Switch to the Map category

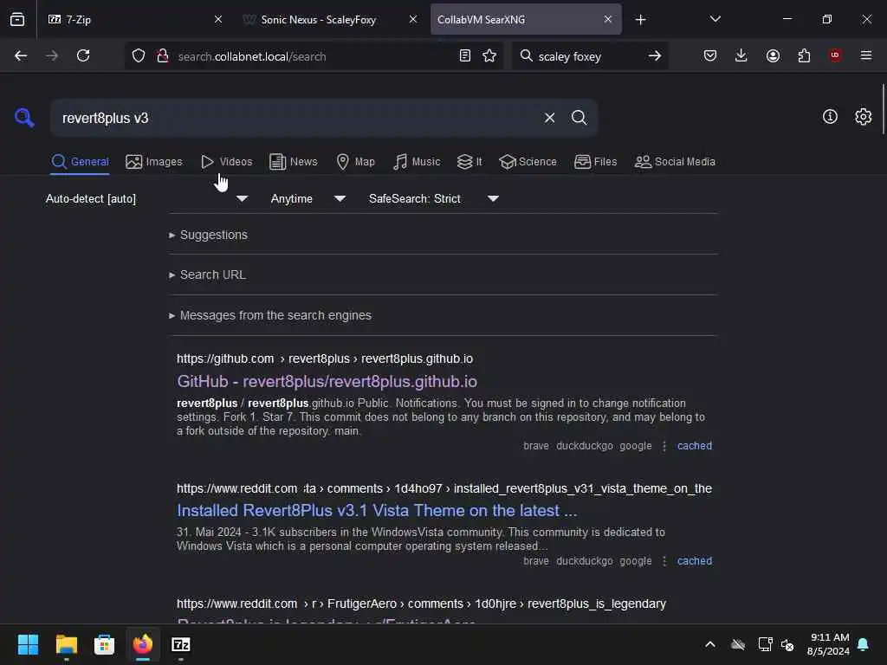[x=355, y=162]
